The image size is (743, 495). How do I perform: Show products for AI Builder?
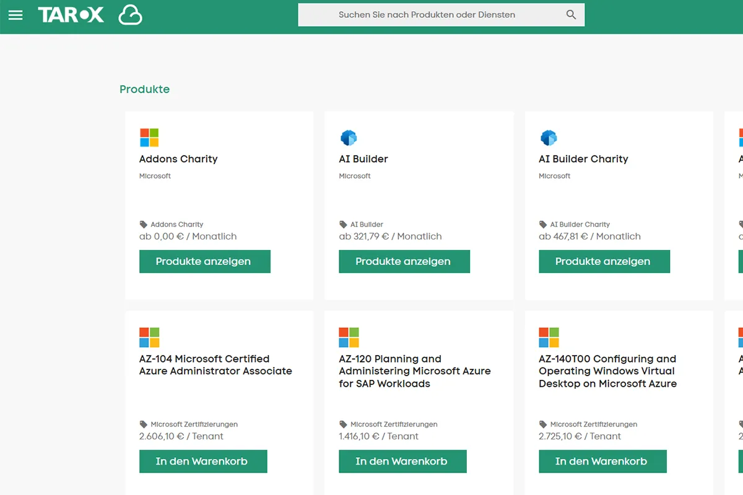click(x=404, y=261)
